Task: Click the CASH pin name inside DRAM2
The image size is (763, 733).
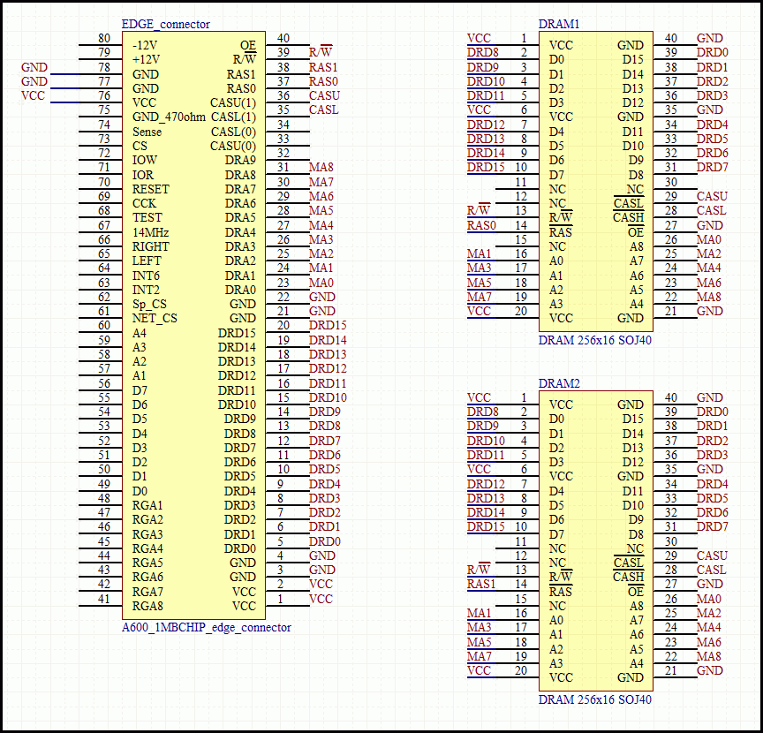Action: (628, 578)
